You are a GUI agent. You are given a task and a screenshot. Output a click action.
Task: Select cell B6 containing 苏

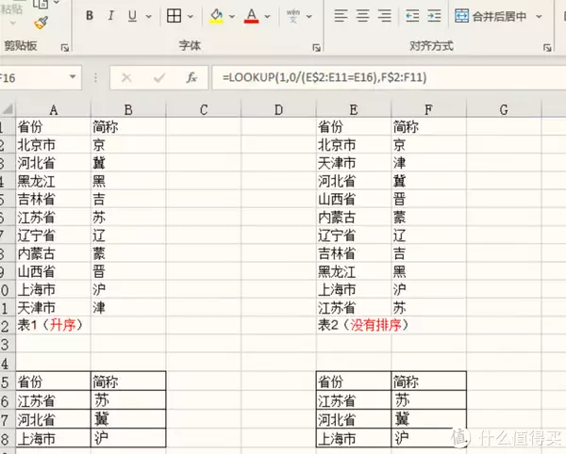tap(128, 218)
